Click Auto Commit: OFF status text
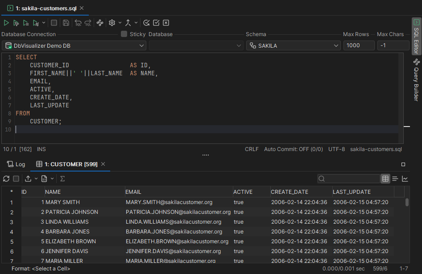The height and width of the screenshot is (274, 422). click(293, 149)
